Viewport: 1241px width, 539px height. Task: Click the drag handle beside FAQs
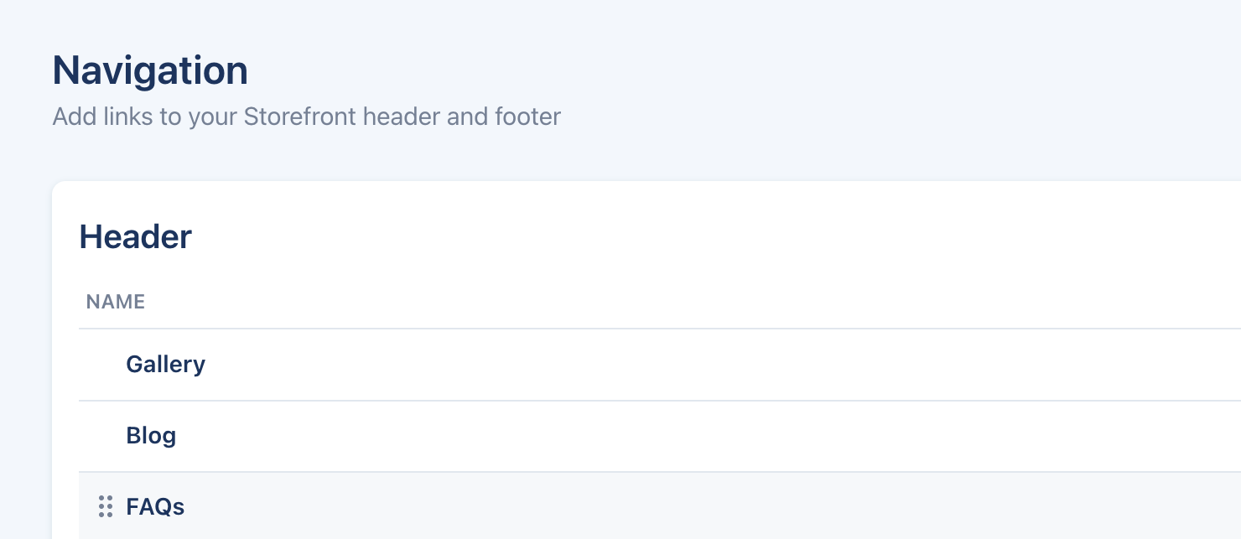[x=105, y=506]
